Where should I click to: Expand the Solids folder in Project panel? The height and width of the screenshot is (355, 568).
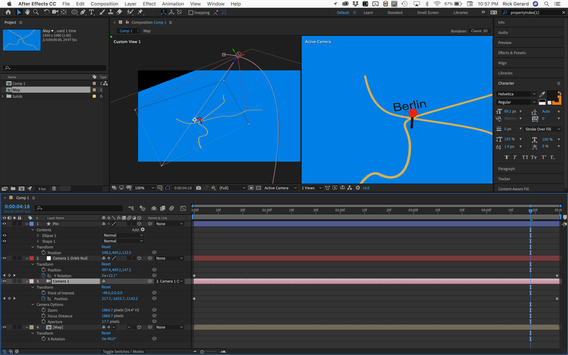click(x=3, y=96)
